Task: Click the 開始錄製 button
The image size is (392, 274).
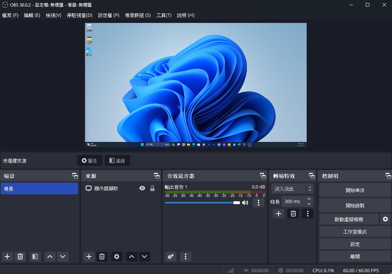Action: coord(355,205)
